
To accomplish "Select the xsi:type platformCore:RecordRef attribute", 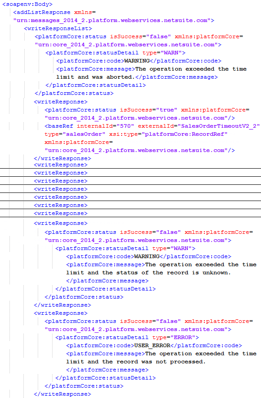I will [168, 134].
